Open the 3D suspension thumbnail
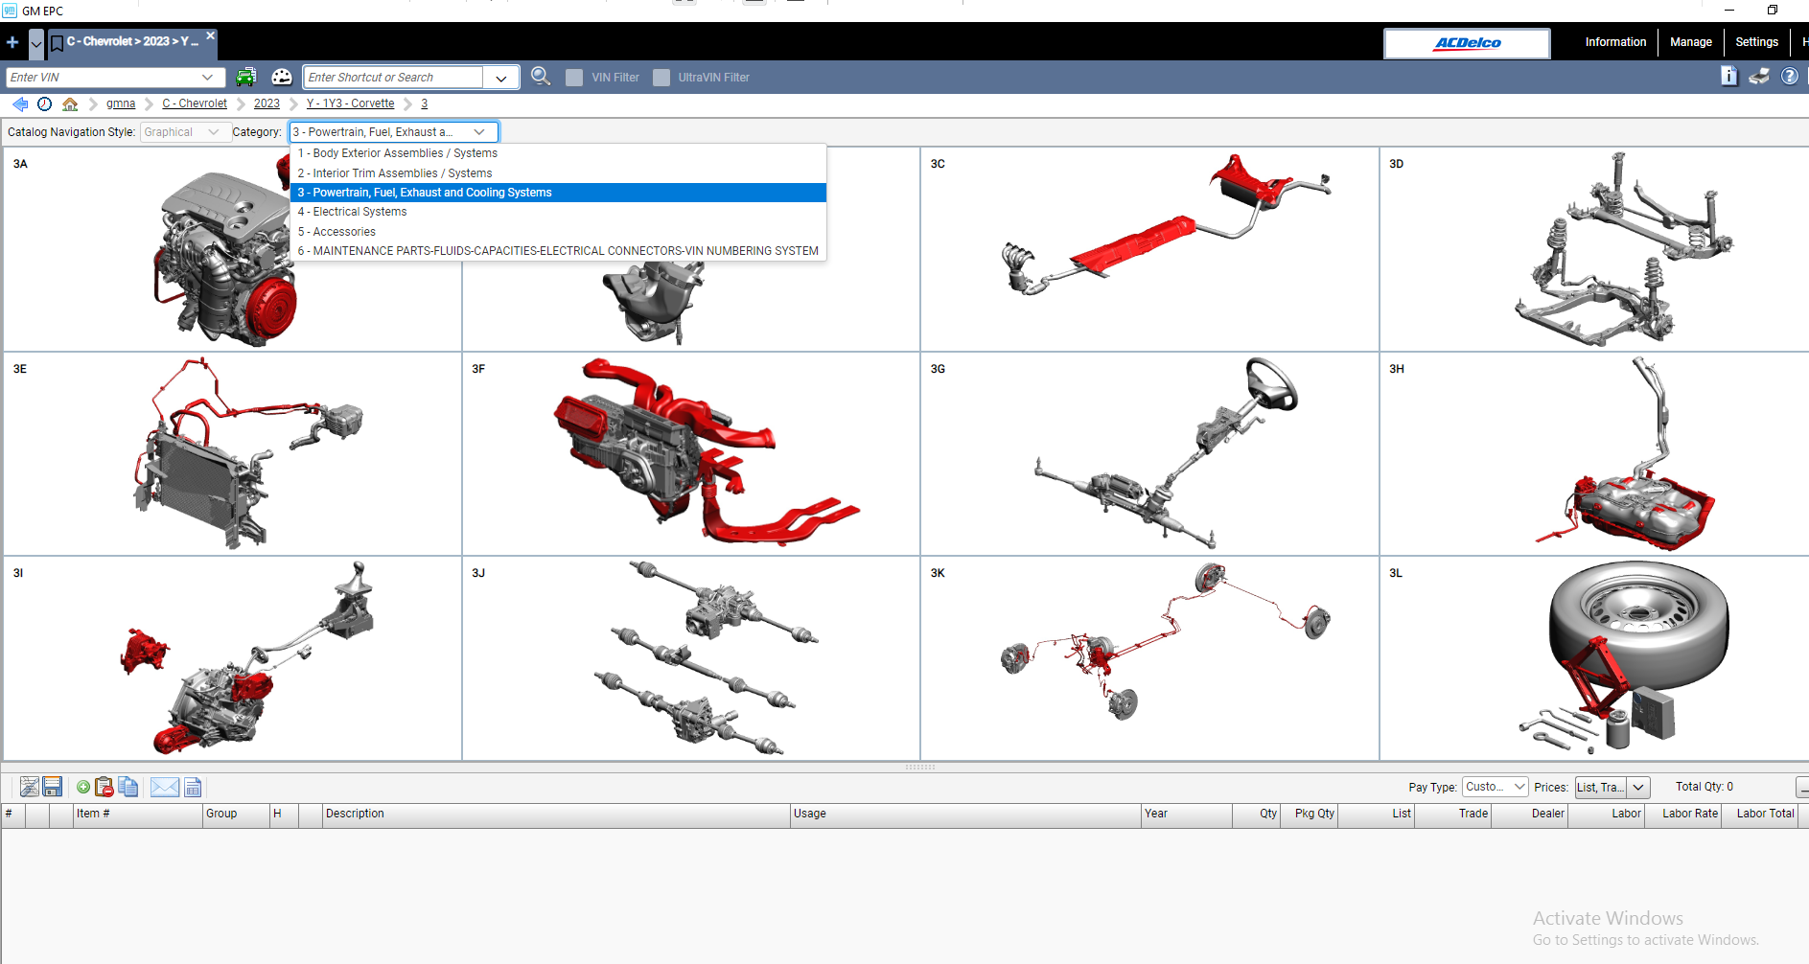Image resolution: width=1809 pixels, height=964 pixels. tap(1593, 249)
